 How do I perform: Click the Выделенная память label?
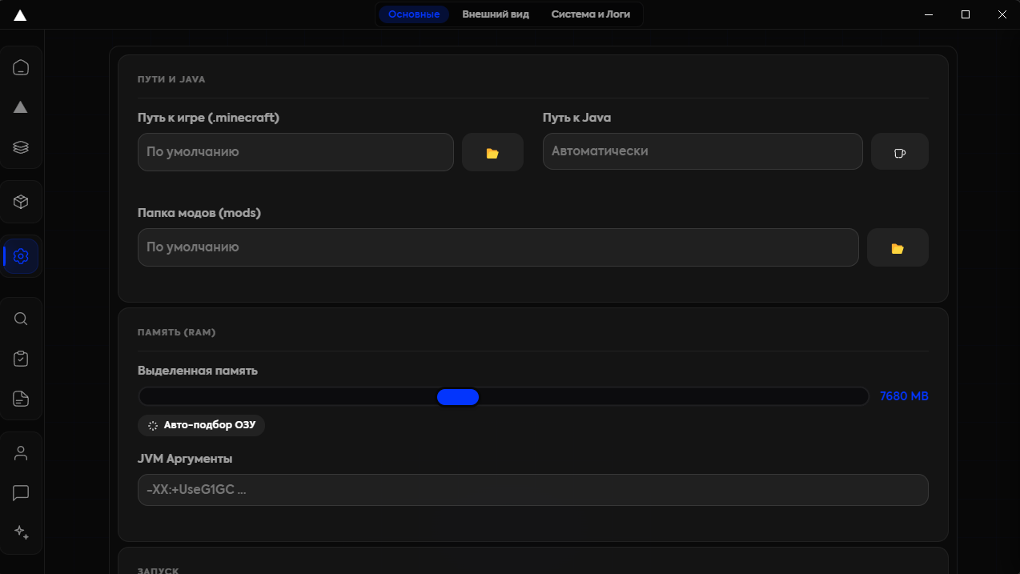198,371
